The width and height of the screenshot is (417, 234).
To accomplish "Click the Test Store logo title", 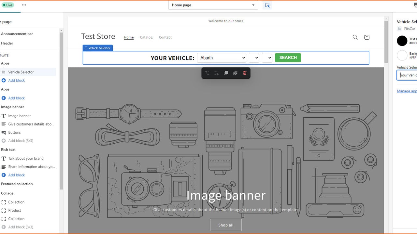I will 98,36.
